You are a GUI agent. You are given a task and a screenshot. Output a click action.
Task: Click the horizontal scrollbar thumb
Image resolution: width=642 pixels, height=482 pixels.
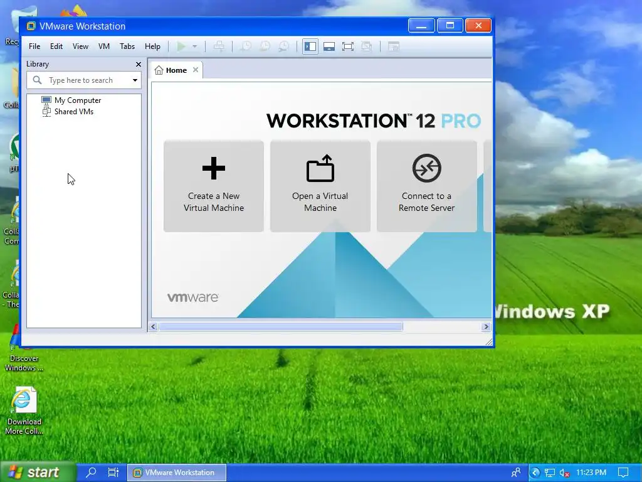point(281,326)
